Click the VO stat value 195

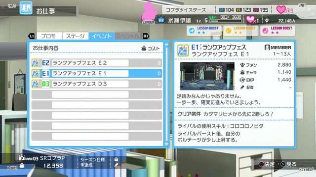point(264,10)
